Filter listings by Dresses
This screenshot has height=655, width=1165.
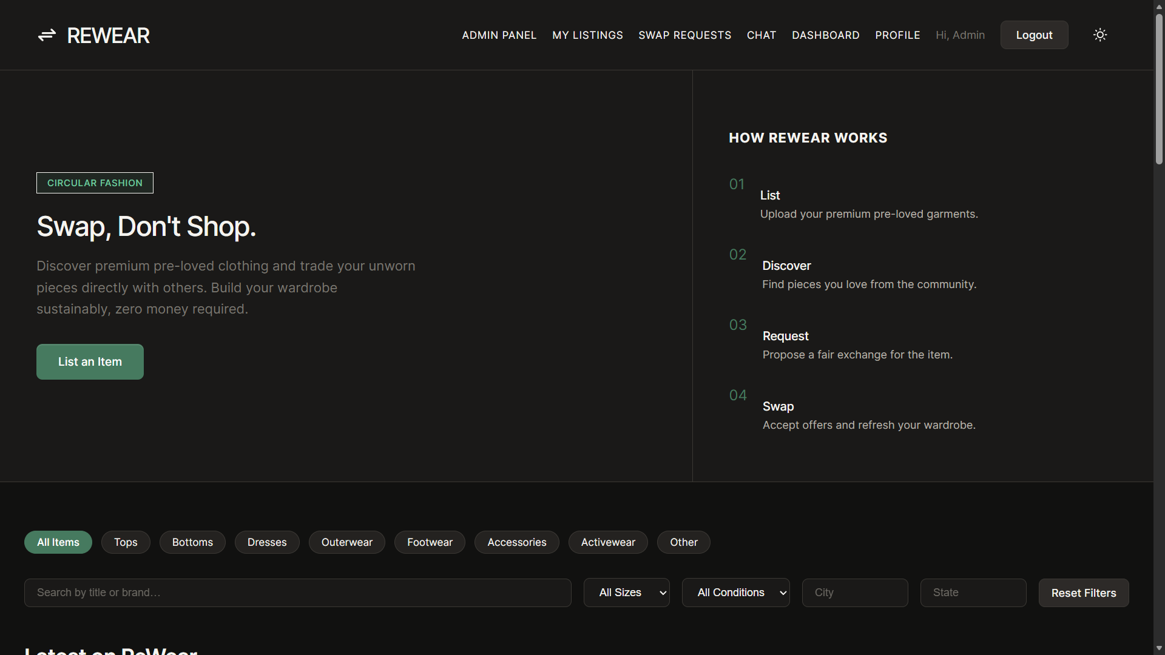pyautogui.click(x=267, y=542)
